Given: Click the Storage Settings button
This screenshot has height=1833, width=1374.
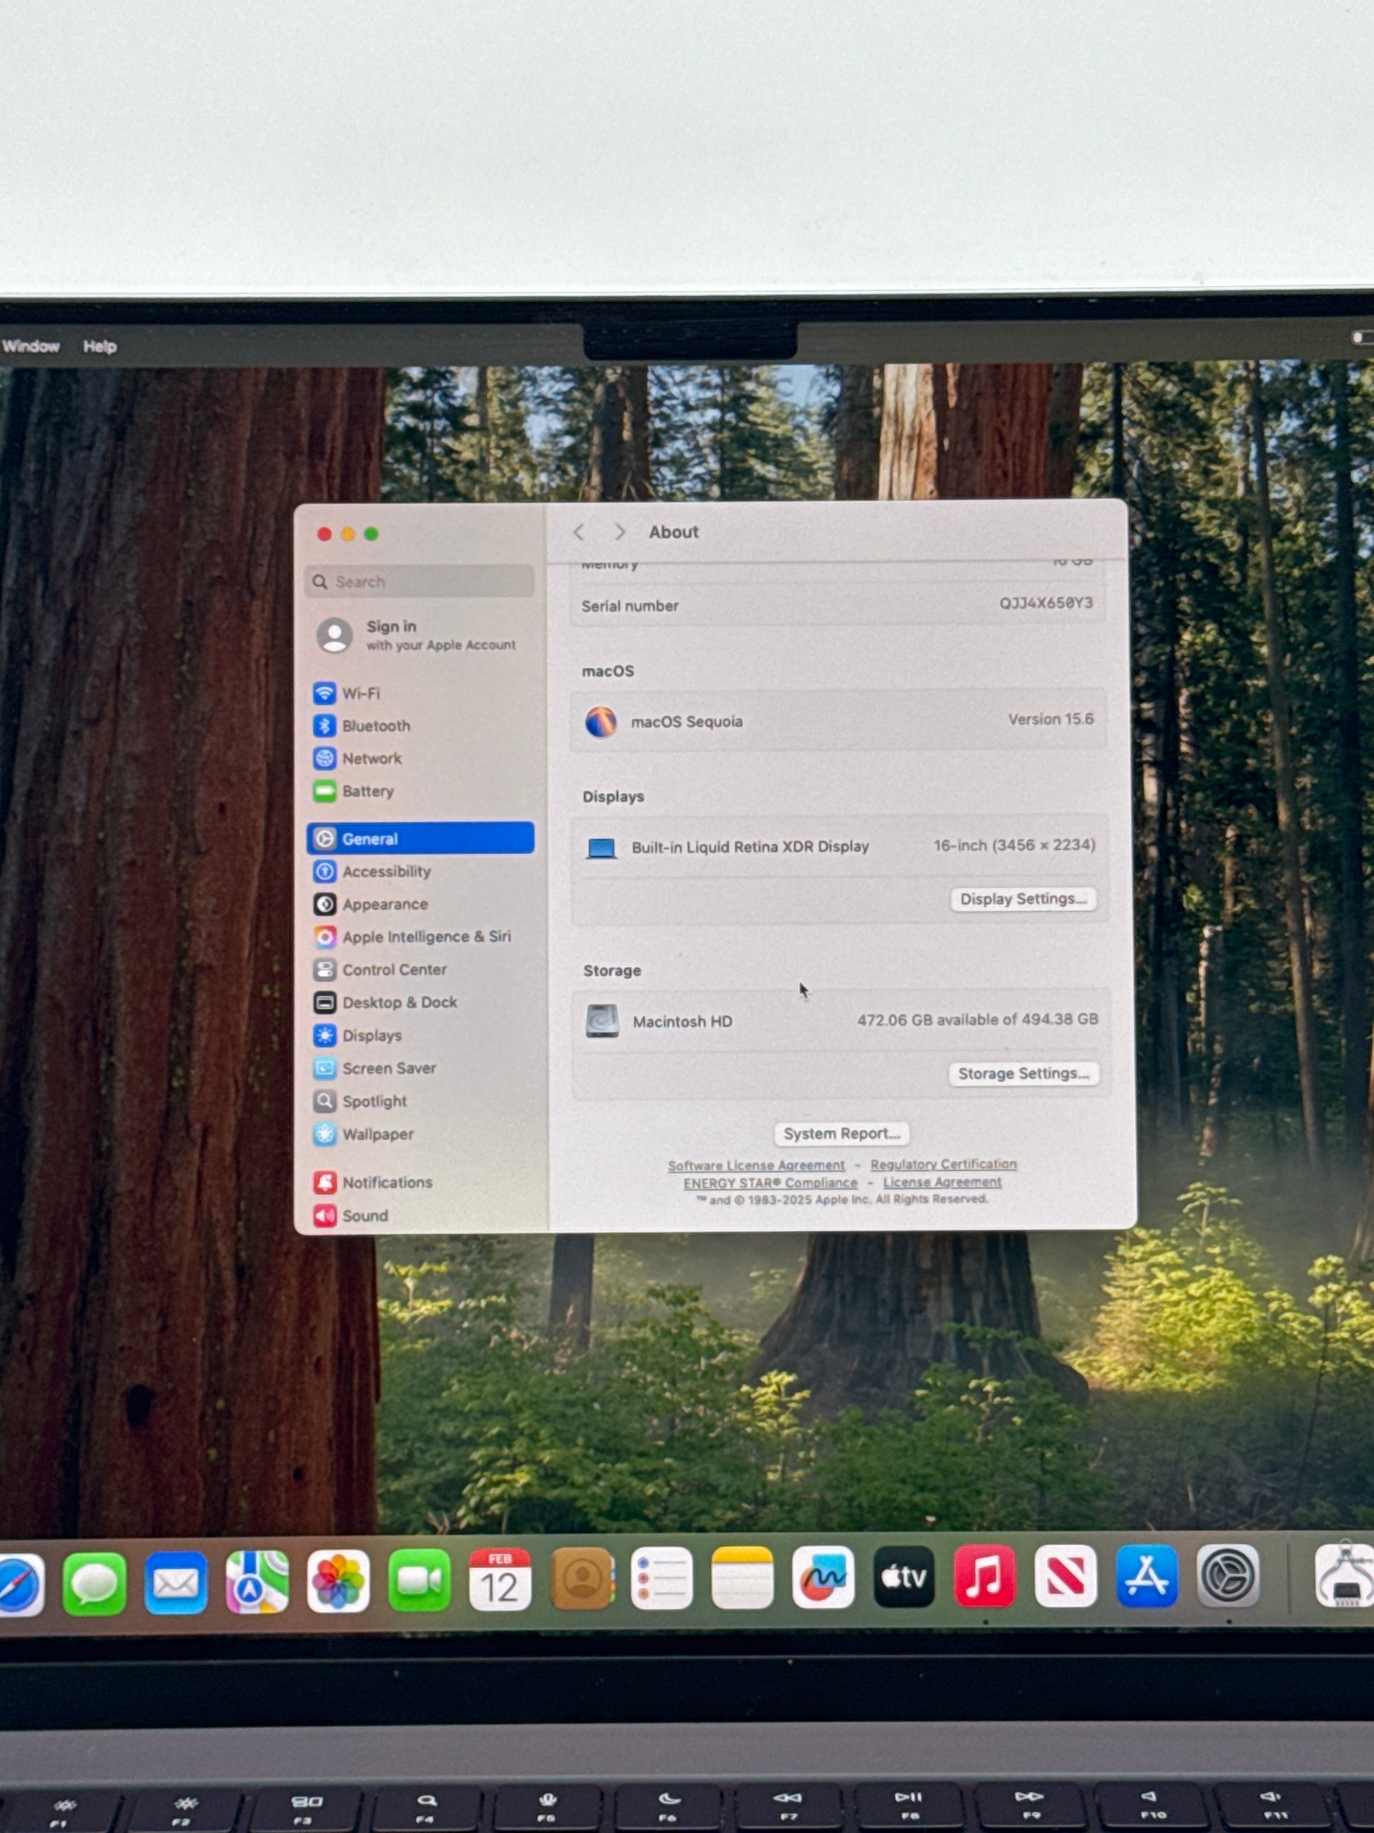Looking at the screenshot, I should pyautogui.click(x=1023, y=1074).
